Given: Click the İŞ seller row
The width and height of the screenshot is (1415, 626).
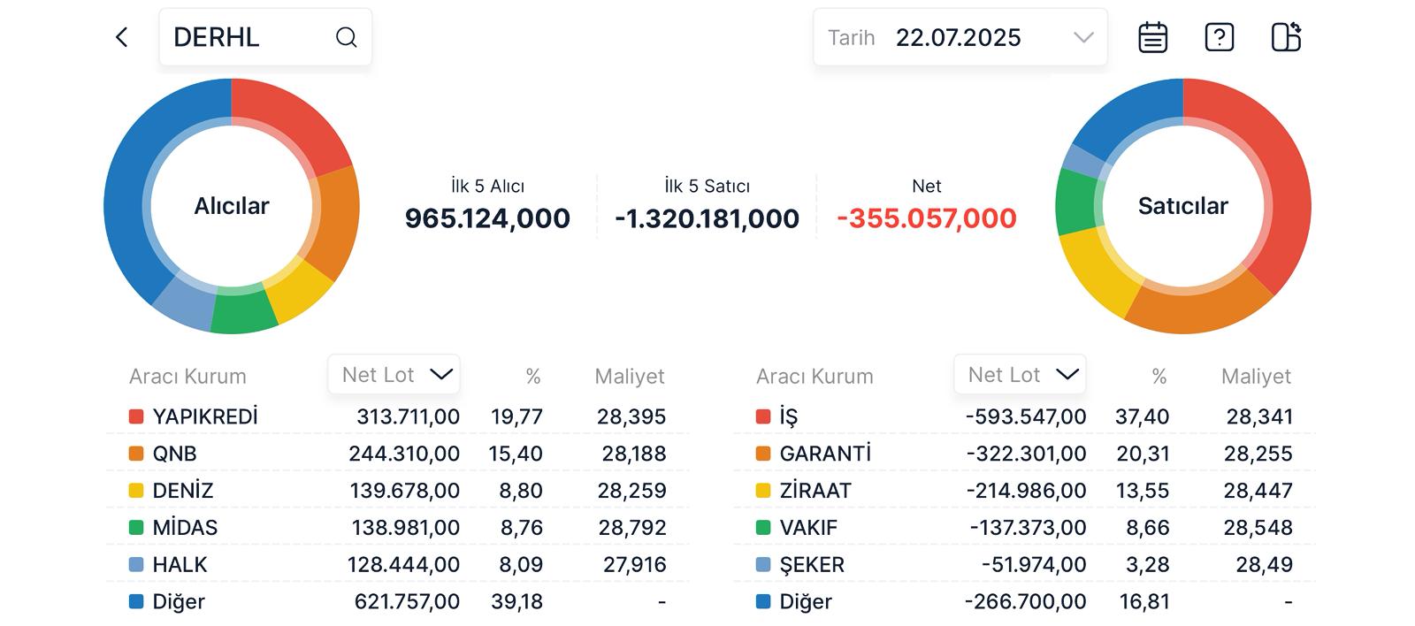Looking at the screenshot, I should 1024,416.
